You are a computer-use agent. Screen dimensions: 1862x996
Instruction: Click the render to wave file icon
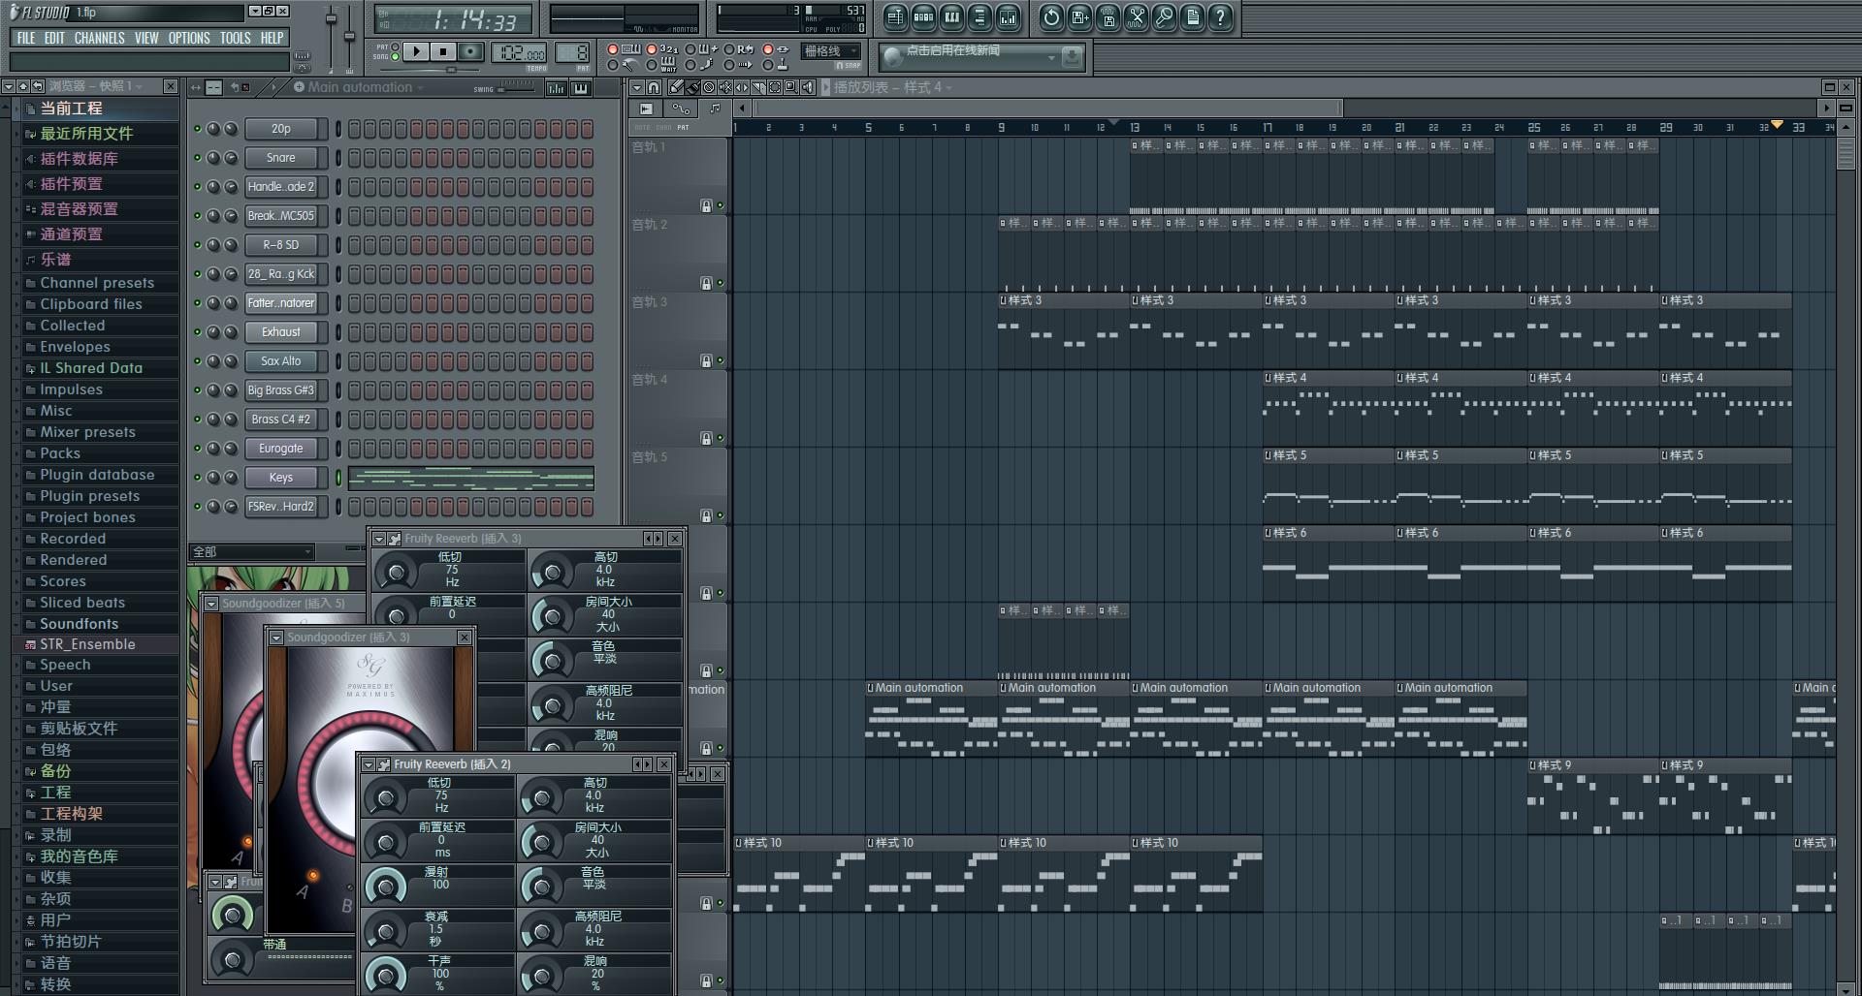click(x=1108, y=17)
